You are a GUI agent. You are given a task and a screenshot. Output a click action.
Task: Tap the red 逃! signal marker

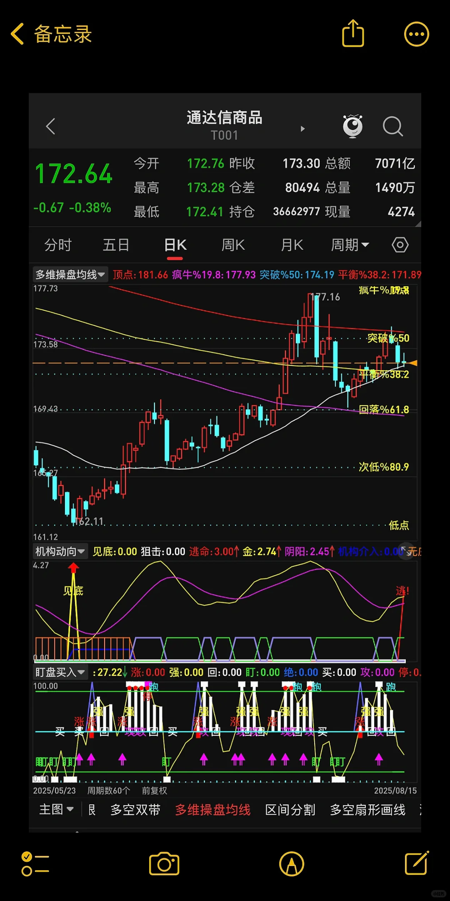pos(402,591)
